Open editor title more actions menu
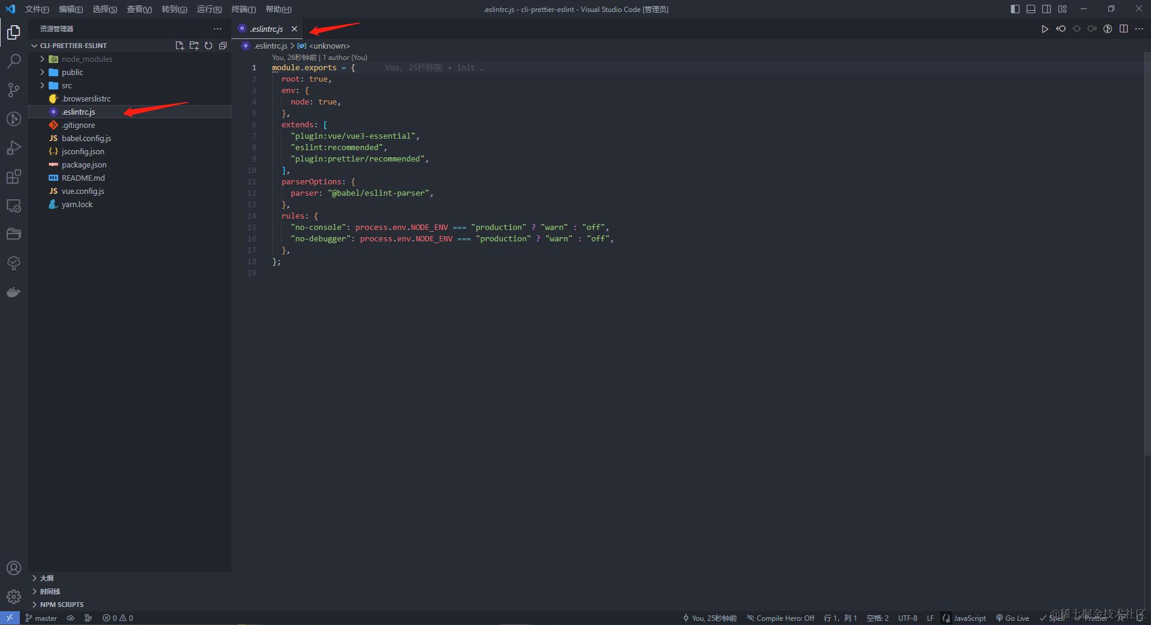 tap(1139, 29)
